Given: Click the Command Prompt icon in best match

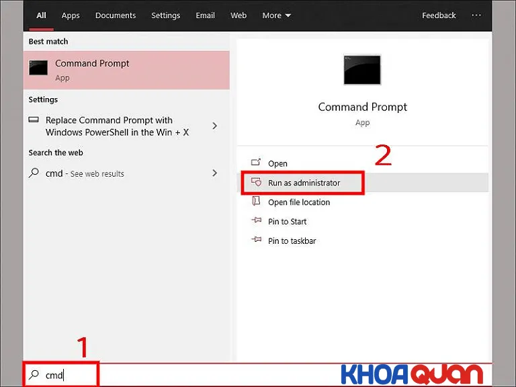Looking at the screenshot, I should coord(38,68).
